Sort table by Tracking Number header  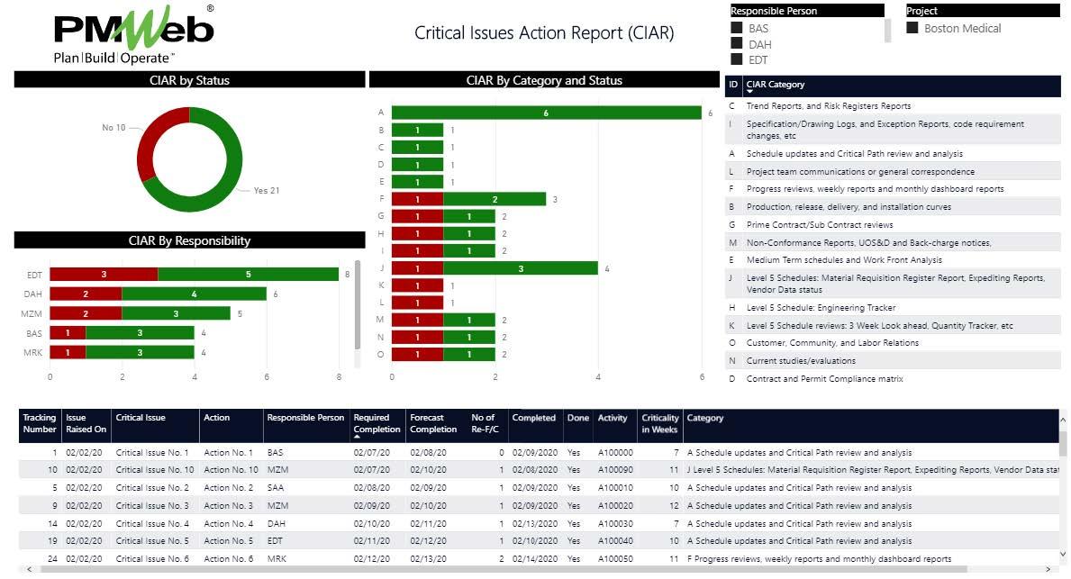point(39,423)
